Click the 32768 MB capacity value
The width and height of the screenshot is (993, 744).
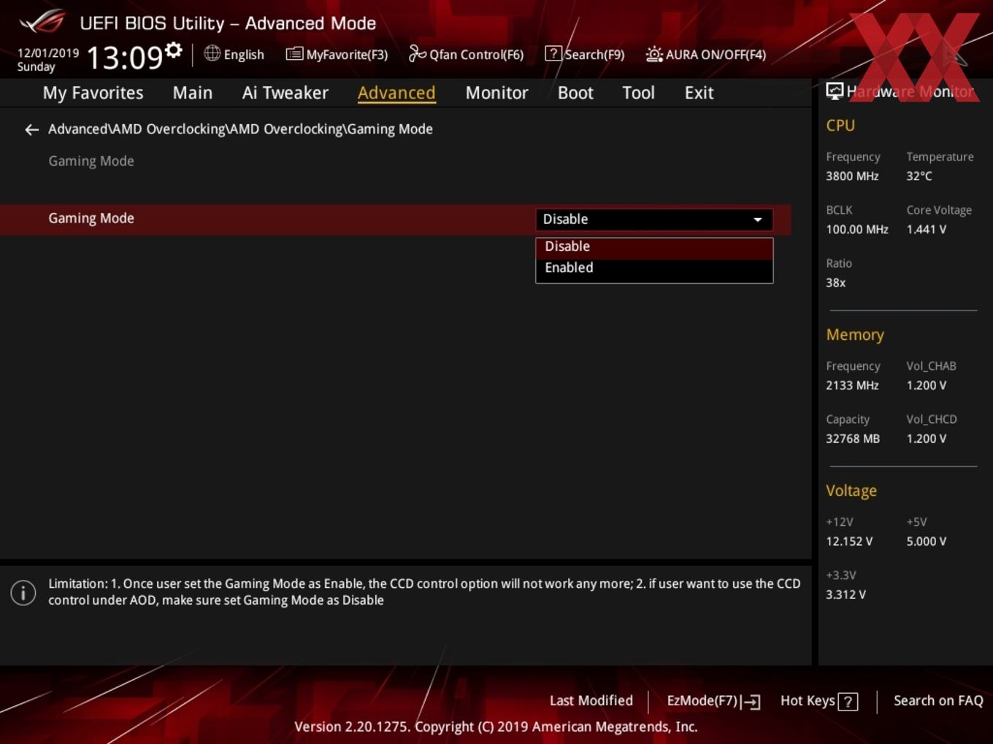click(853, 439)
